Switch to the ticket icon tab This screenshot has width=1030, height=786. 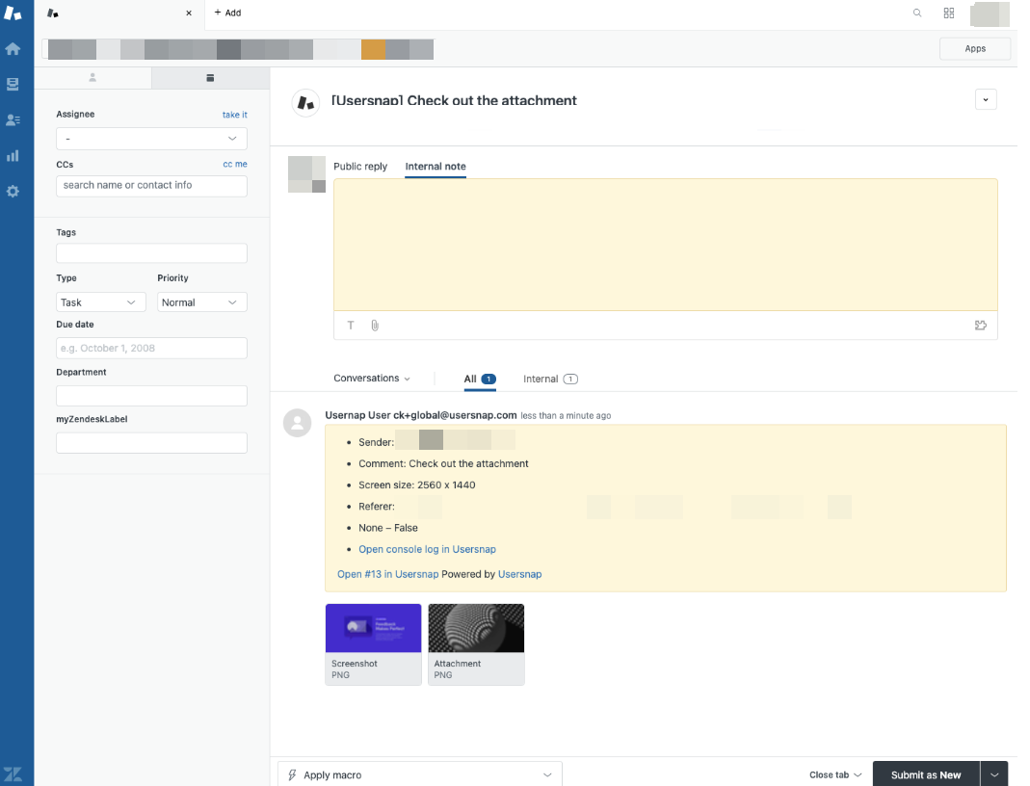[210, 77]
